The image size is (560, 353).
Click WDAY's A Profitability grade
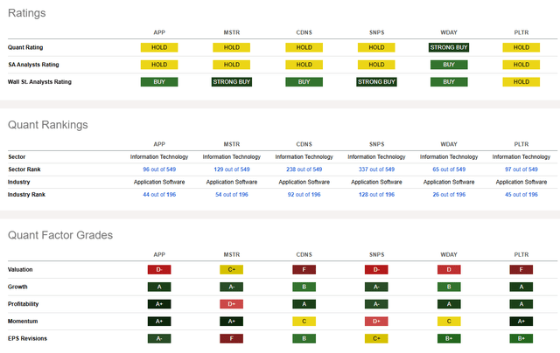tap(449, 304)
